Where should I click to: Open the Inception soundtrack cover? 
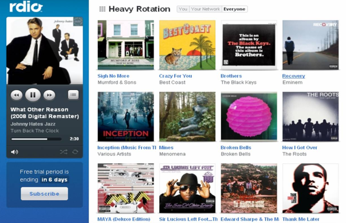pyautogui.click(x=126, y=116)
